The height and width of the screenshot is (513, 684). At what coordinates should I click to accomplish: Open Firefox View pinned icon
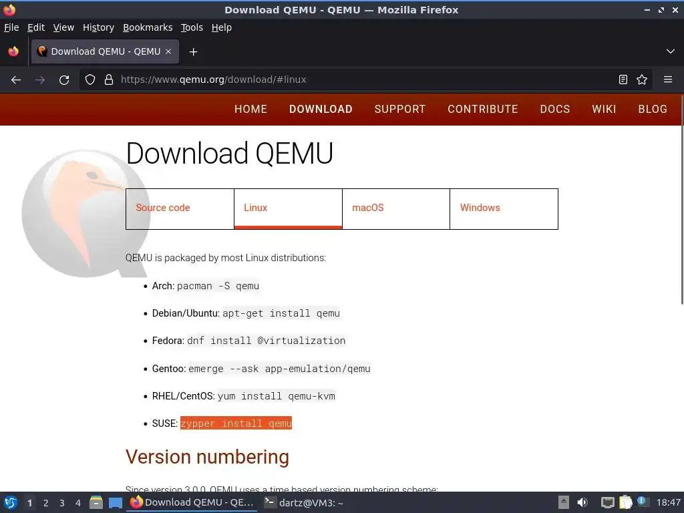click(13, 51)
